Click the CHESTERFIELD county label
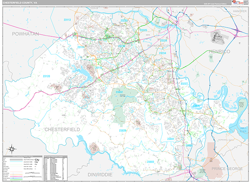 [x=62, y=130]
